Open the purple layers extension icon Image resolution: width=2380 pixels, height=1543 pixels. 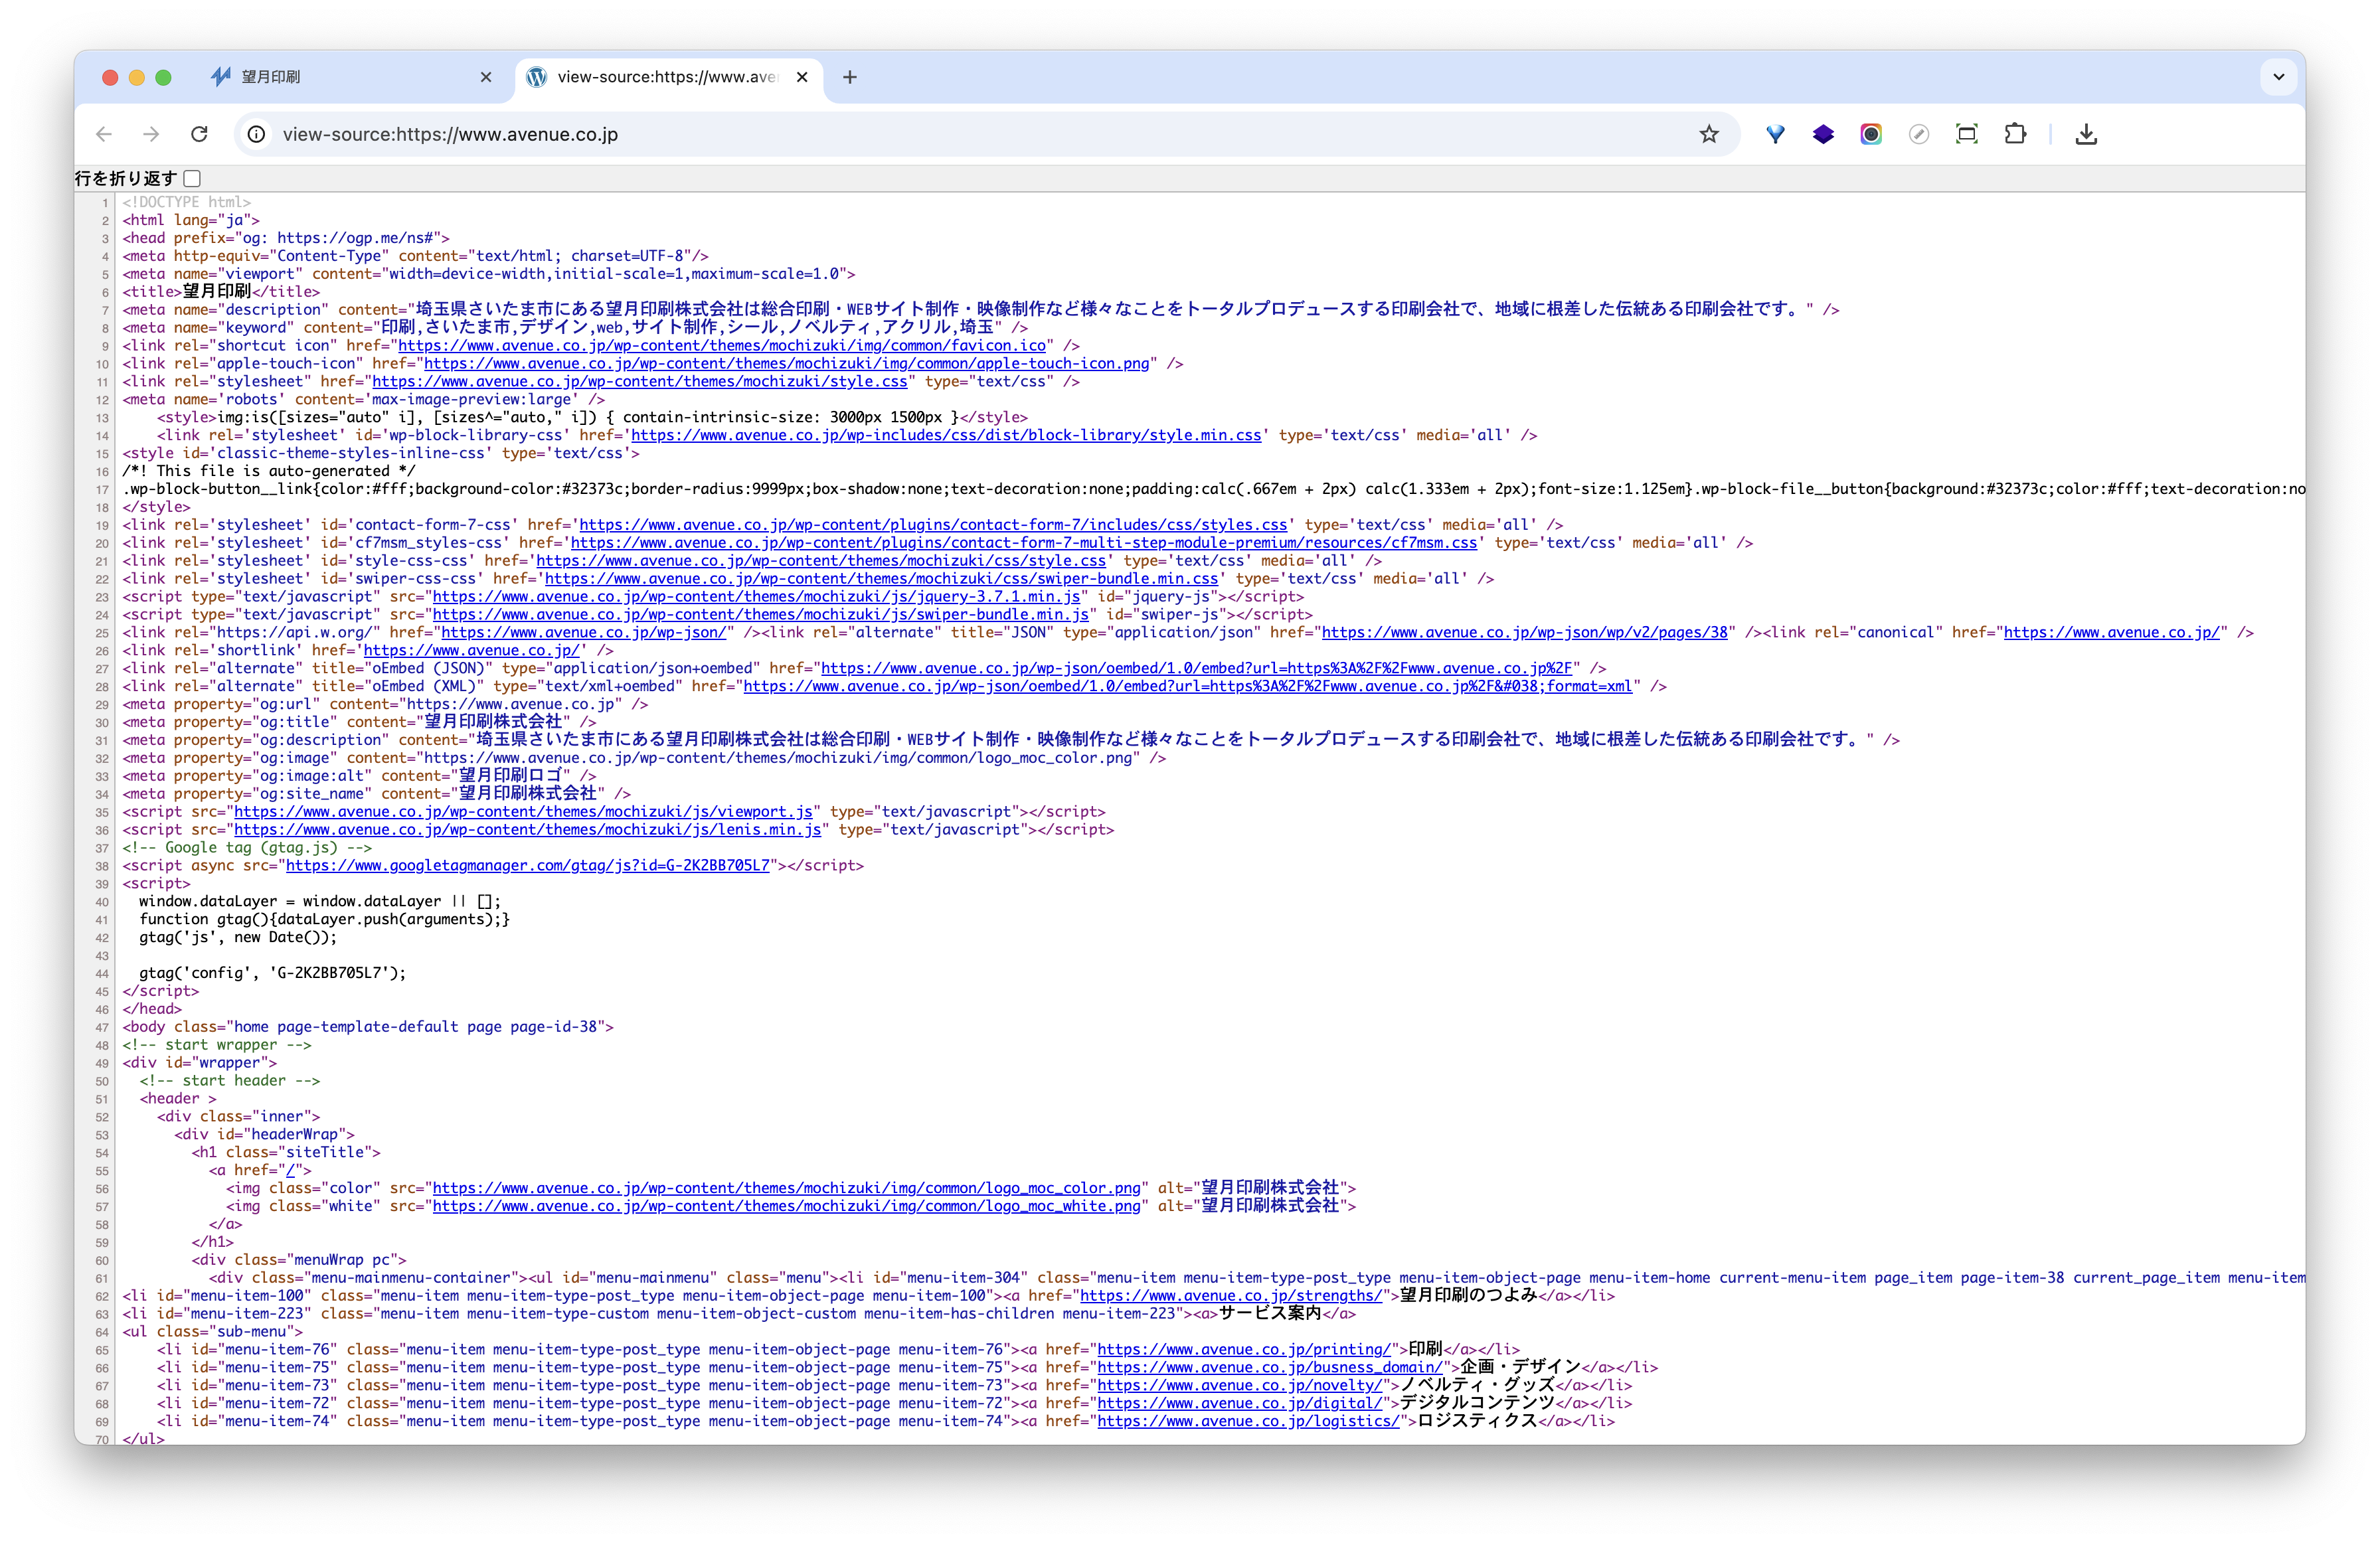pos(1823,134)
